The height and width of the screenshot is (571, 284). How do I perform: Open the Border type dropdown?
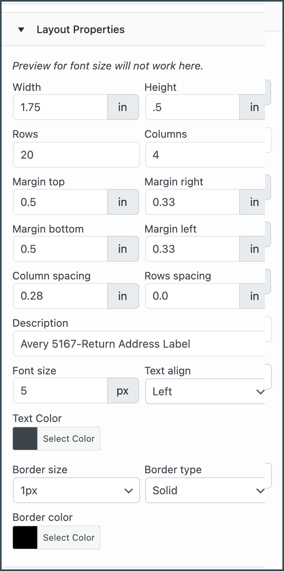tap(205, 490)
